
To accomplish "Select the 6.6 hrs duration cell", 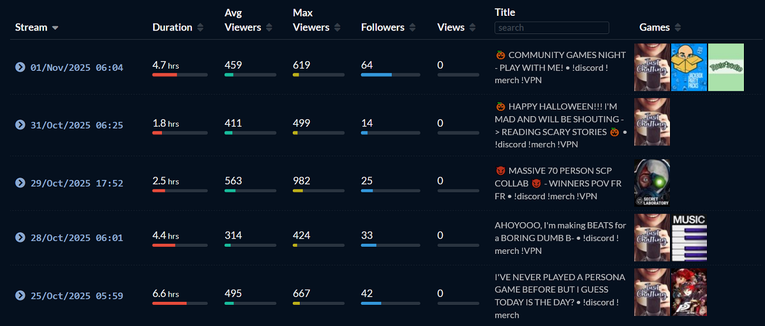I will pos(165,293).
